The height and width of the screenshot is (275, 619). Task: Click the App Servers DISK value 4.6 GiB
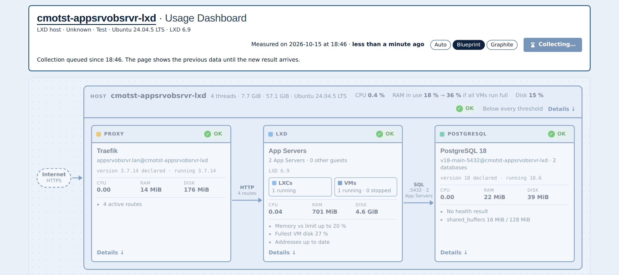pos(367,212)
